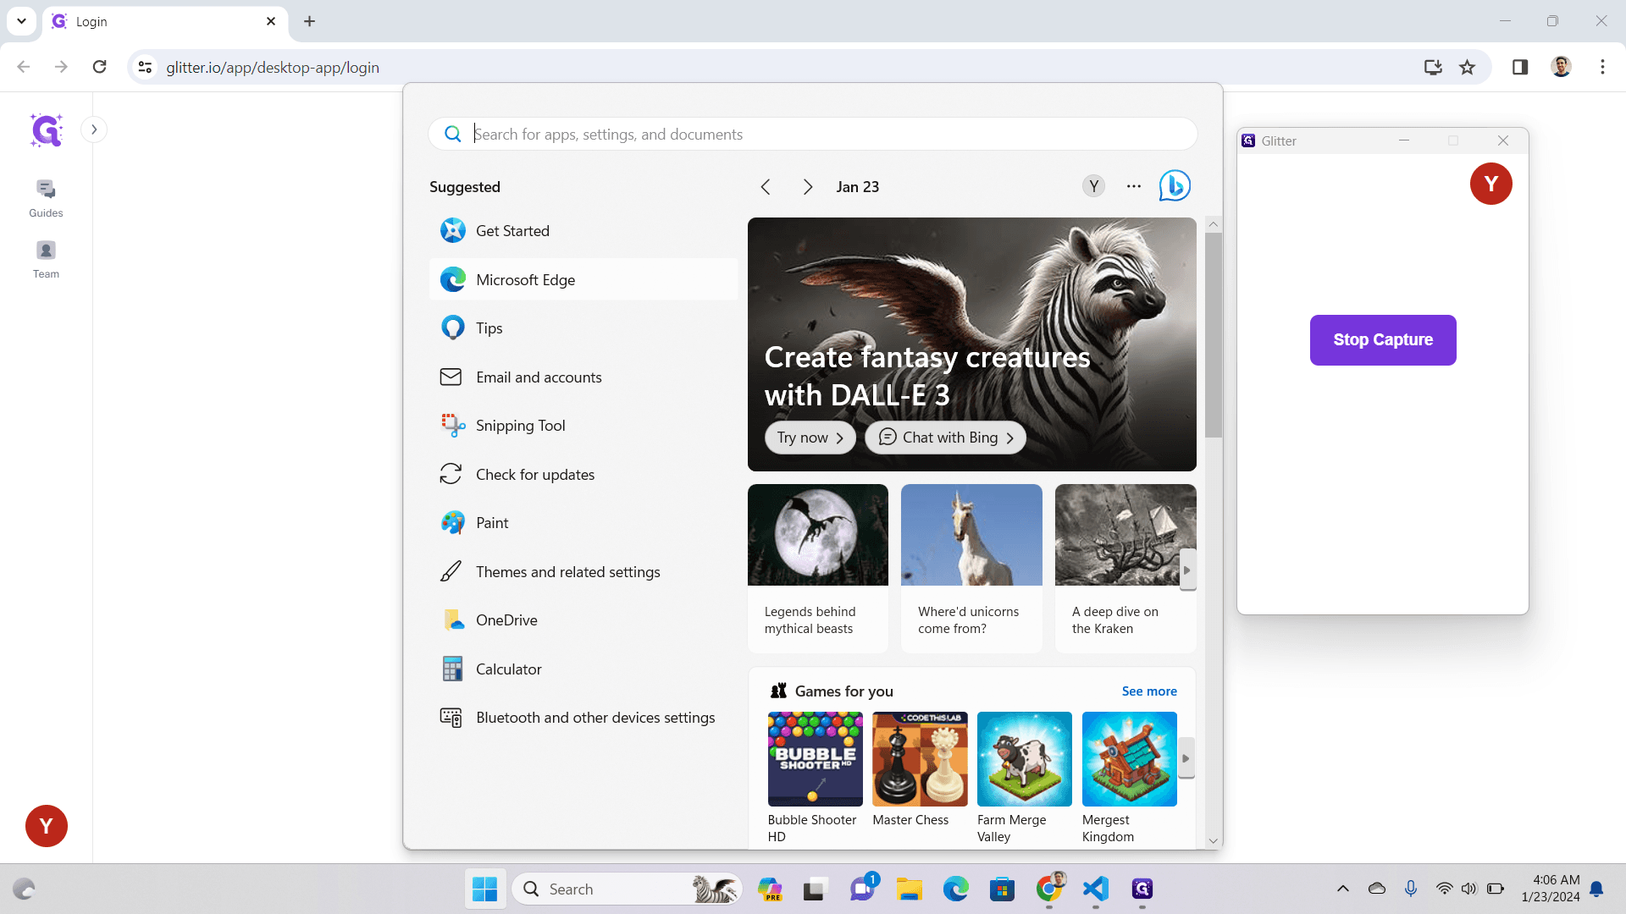Image resolution: width=1626 pixels, height=914 pixels.
Task: Expand the Glitter sidebar chevron
Action: pos(94,129)
